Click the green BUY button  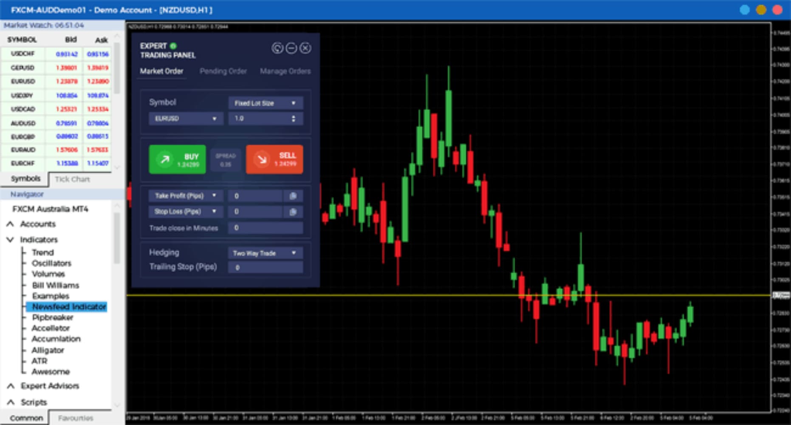point(177,159)
